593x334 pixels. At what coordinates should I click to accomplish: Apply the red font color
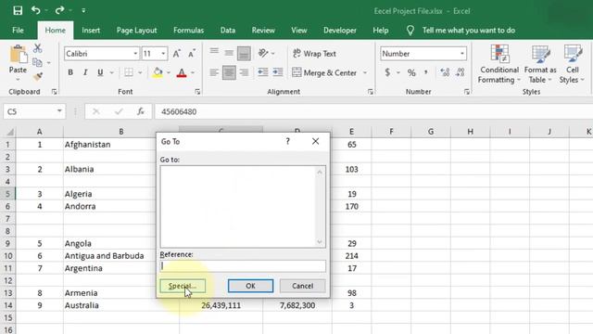click(182, 72)
